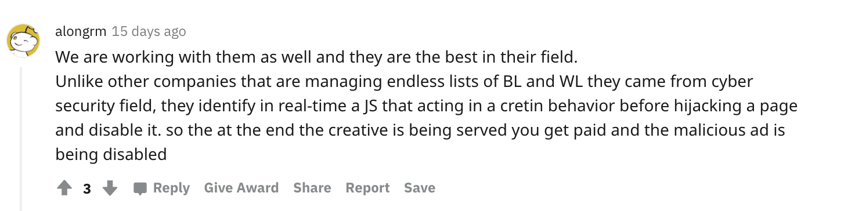Screen dimensions: 844x211
Task: Click the vote score "3"
Action: (87, 188)
